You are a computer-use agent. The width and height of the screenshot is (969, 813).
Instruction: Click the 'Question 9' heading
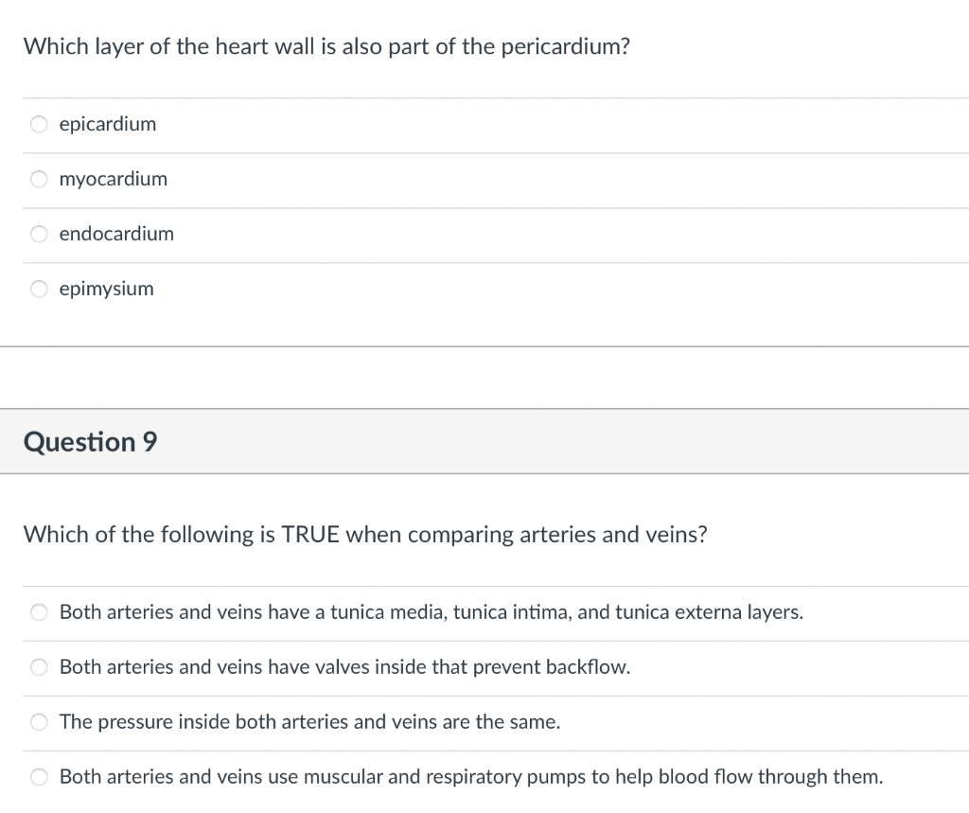[90, 442]
